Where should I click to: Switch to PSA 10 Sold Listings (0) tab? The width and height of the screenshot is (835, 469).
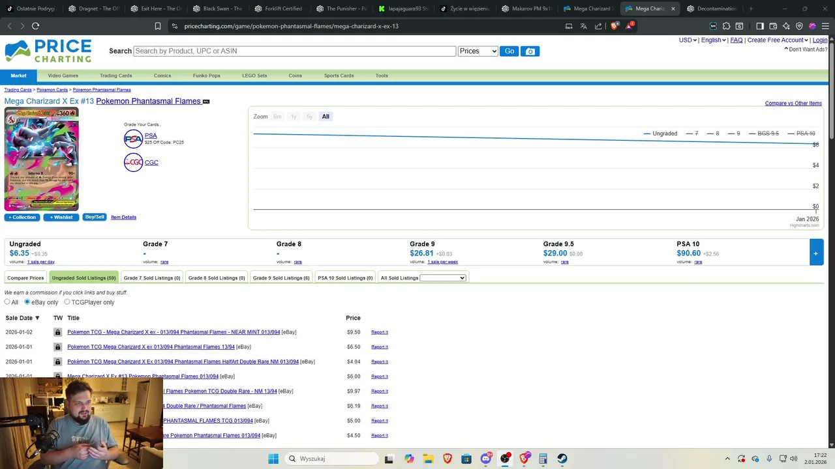(x=345, y=278)
